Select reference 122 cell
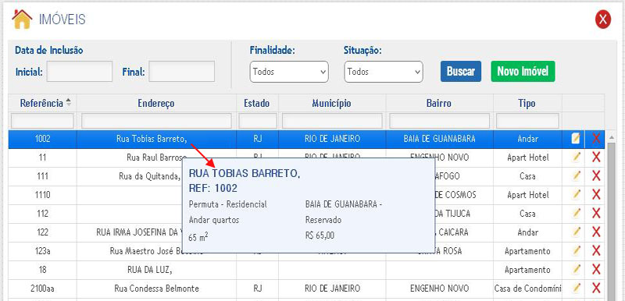Screen dimensions: 625x301 [x=42, y=232]
